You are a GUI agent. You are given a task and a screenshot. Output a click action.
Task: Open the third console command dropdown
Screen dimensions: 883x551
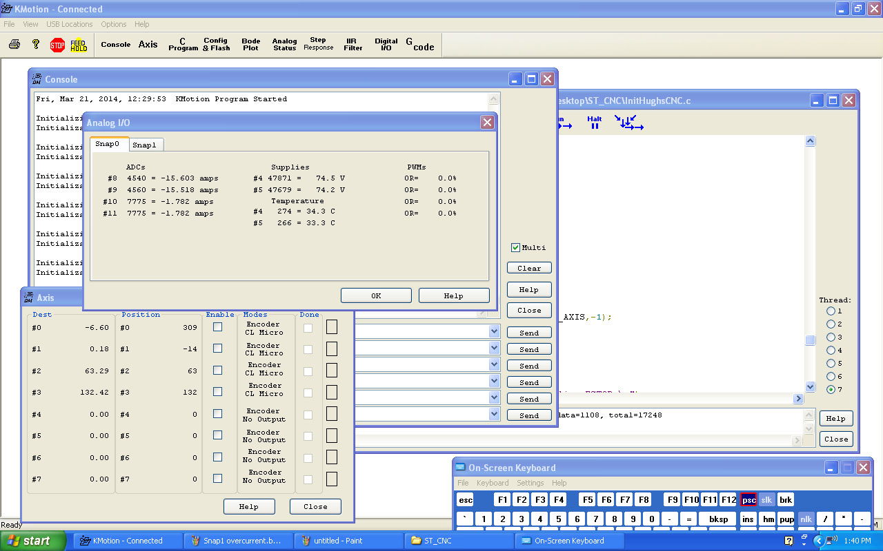click(x=494, y=365)
